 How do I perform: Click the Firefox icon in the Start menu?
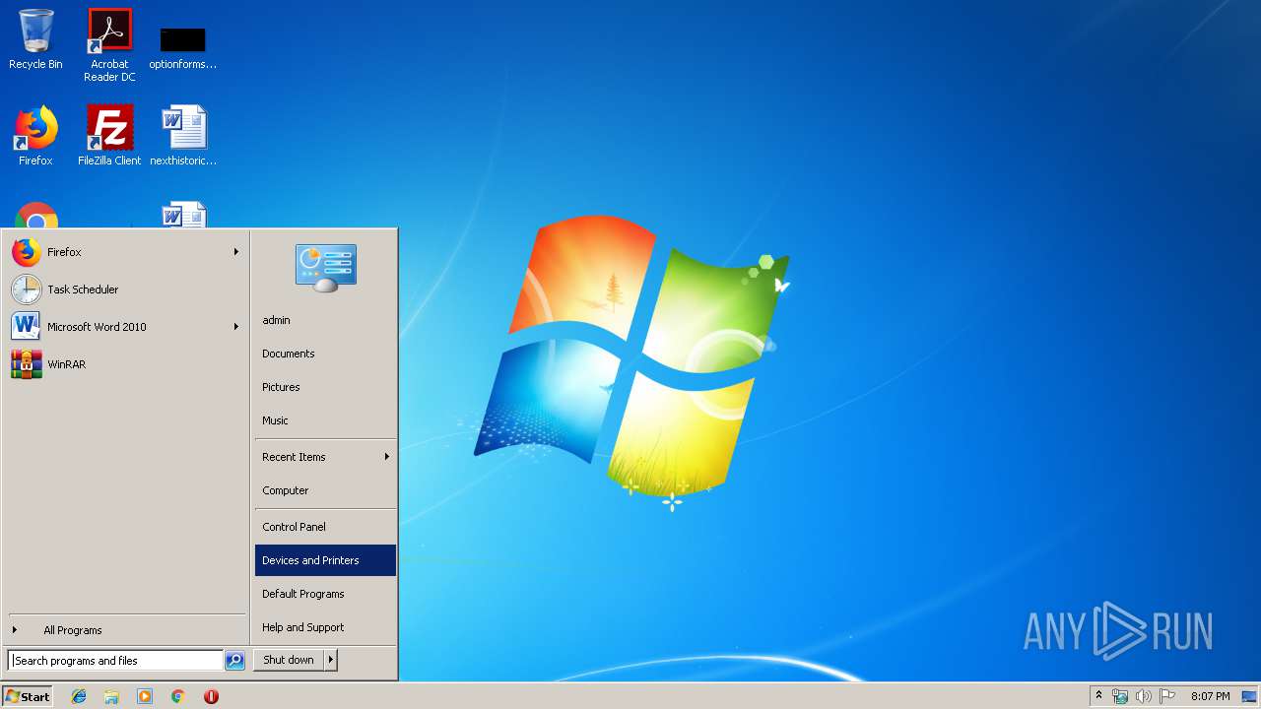click(x=27, y=252)
